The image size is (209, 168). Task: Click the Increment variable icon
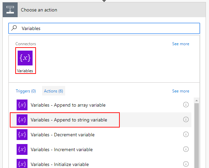(22, 149)
